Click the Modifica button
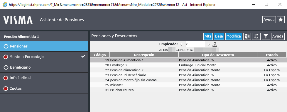The image size is (287, 112). click(x=234, y=36)
